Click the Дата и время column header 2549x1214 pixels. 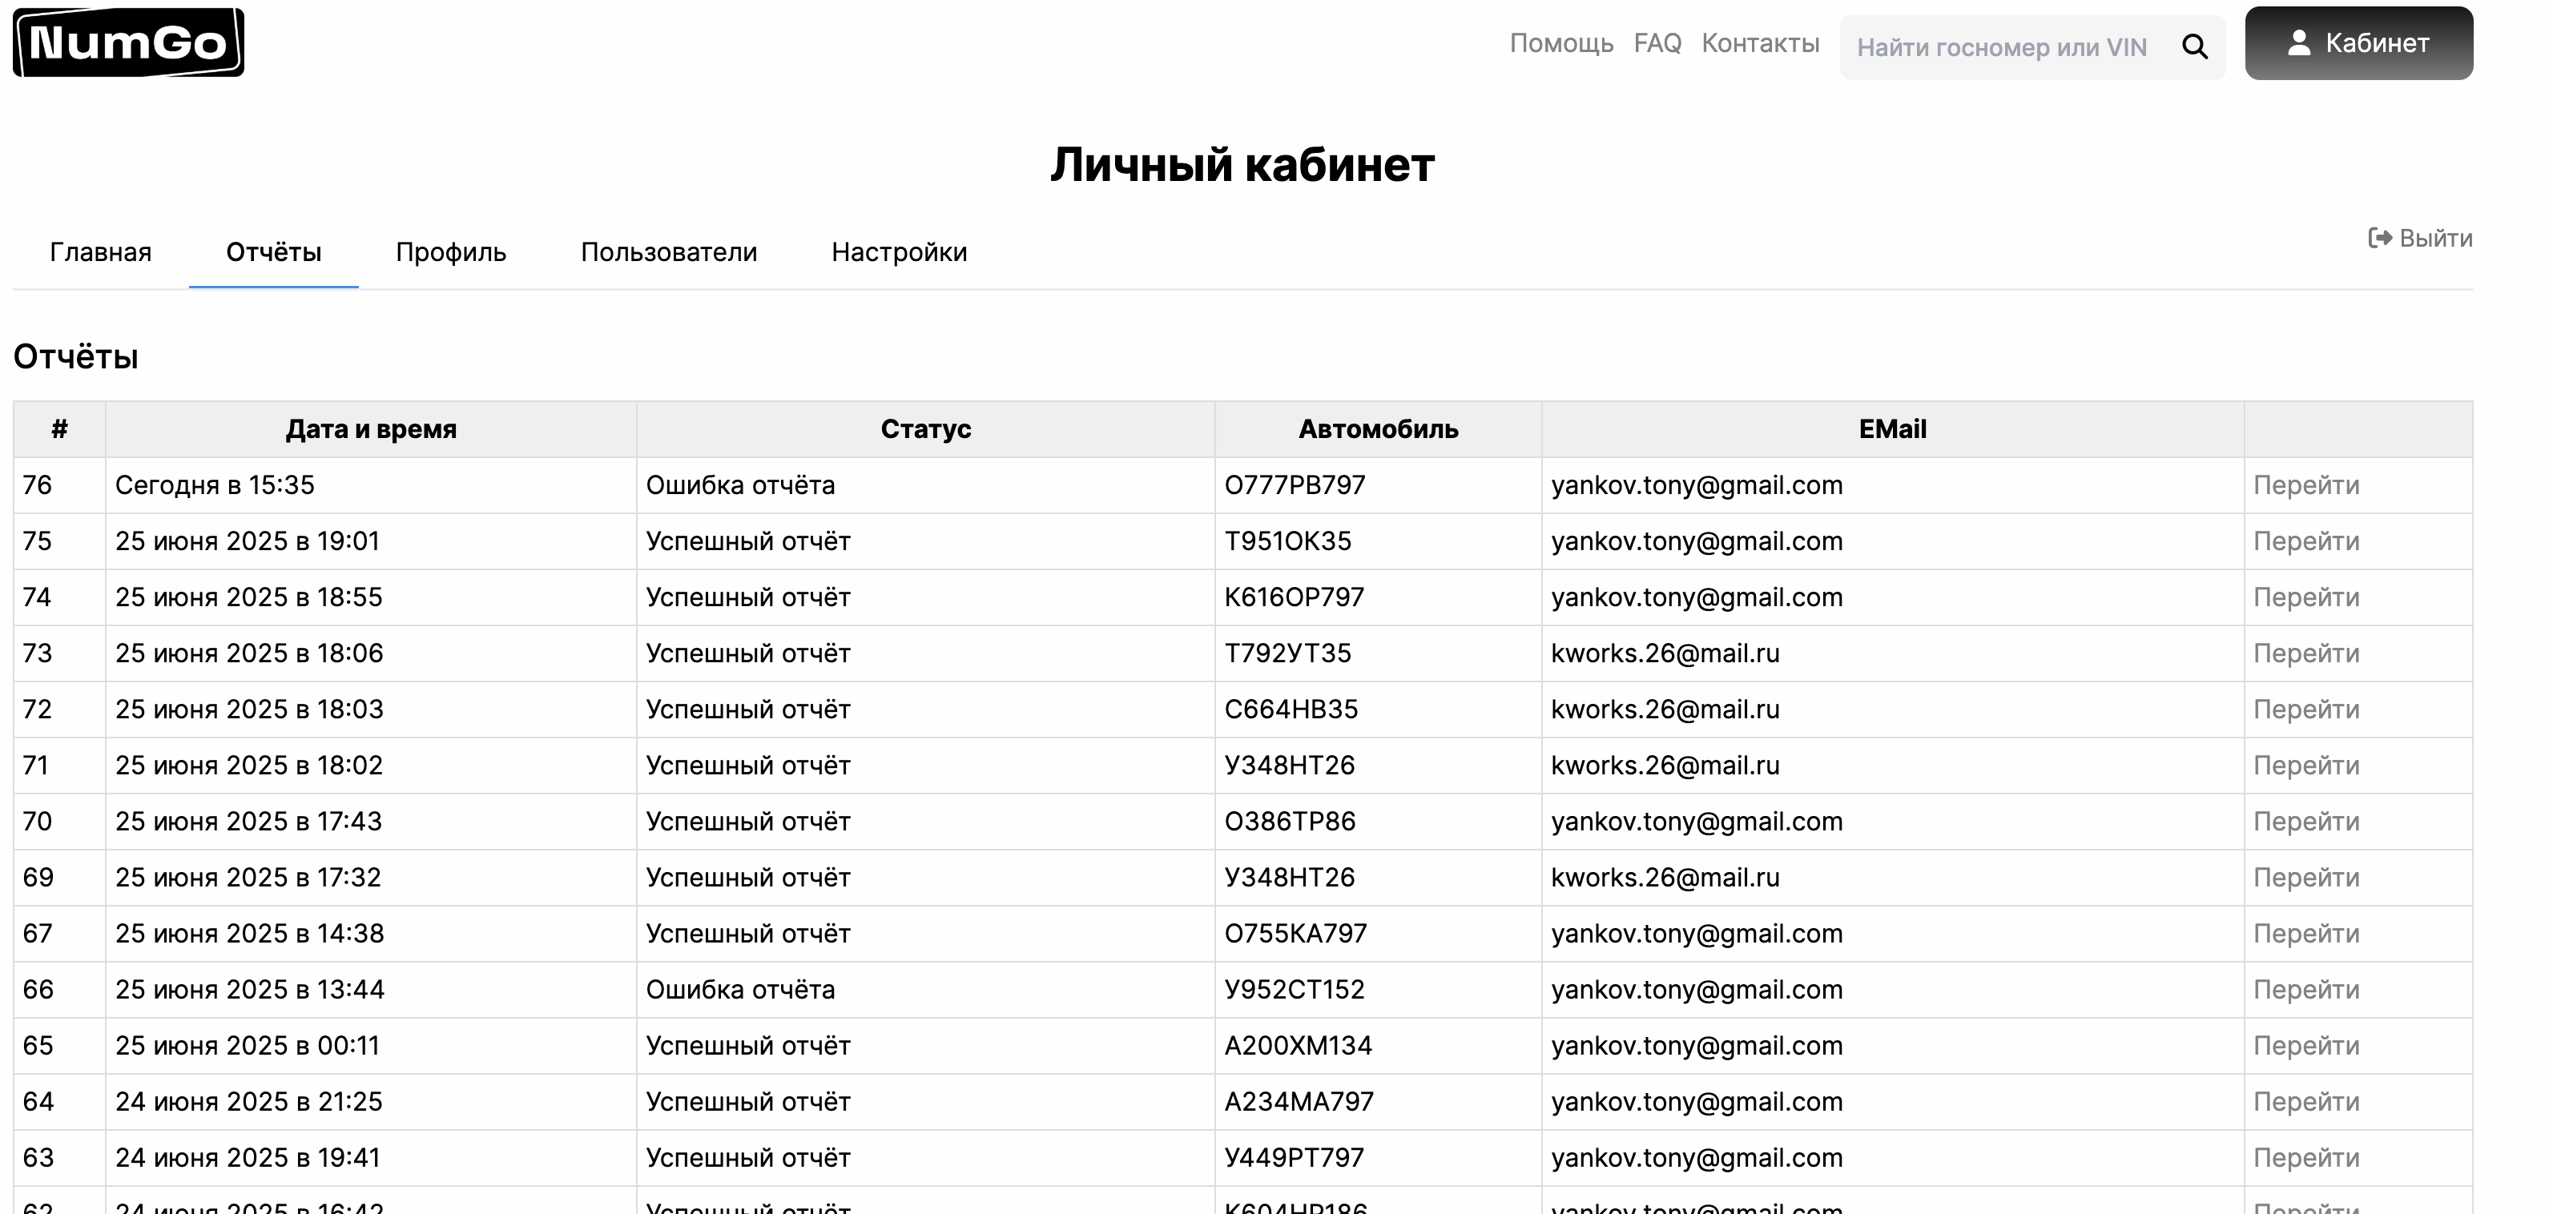(370, 428)
